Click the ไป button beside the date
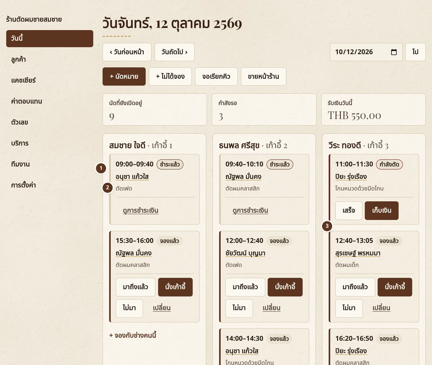The width and height of the screenshot is (432, 365). click(x=415, y=52)
